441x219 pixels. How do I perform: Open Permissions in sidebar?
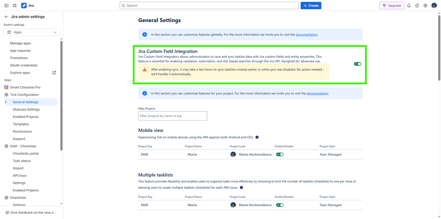coord(22,131)
